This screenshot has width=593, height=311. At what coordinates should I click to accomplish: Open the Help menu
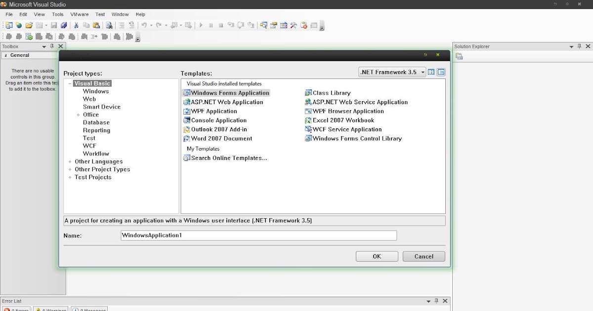(140, 14)
